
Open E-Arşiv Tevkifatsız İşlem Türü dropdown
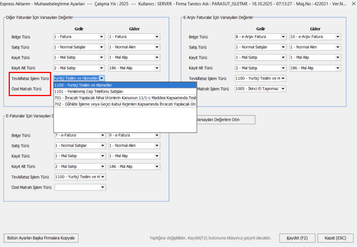pos(260,78)
